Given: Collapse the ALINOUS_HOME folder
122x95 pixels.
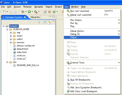Looking at the screenshot, I should (7, 29).
